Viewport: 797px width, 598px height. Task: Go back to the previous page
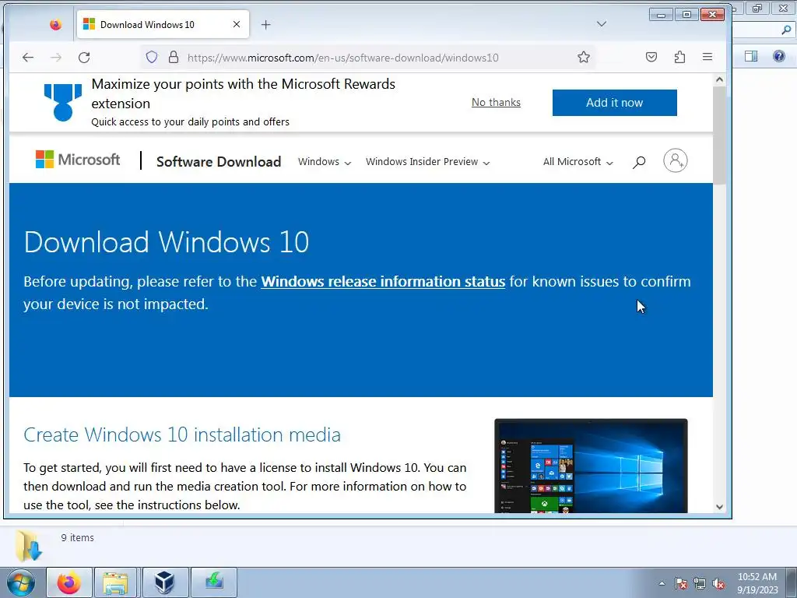pyautogui.click(x=28, y=58)
